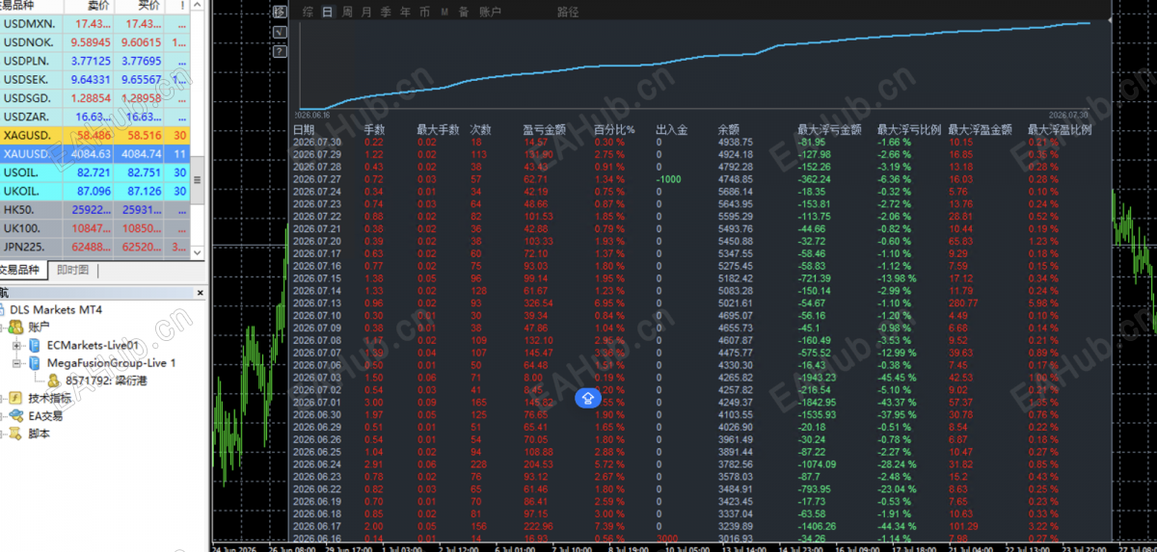This screenshot has width=1157, height=552.
Task: Open the market watch dropdown arrow
Action: tap(199, 252)
